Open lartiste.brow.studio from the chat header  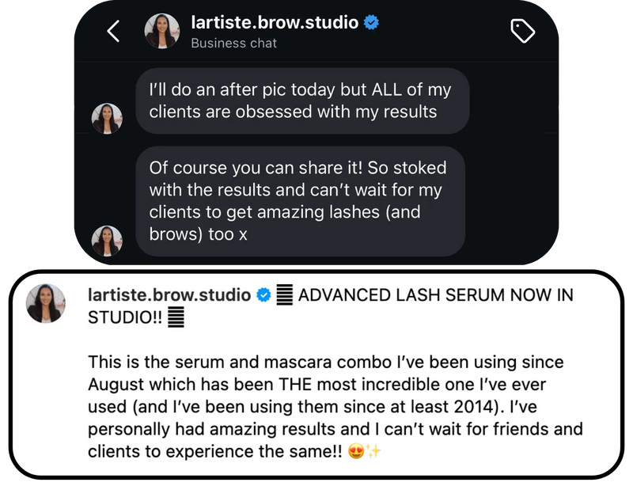click(275, 23)
